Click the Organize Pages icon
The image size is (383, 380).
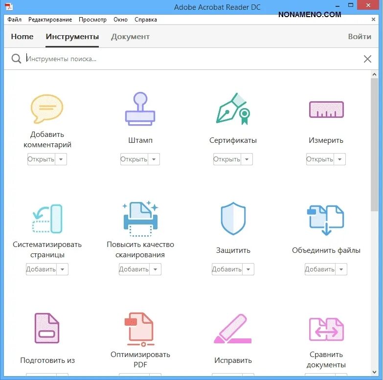(x=47, y=219)
